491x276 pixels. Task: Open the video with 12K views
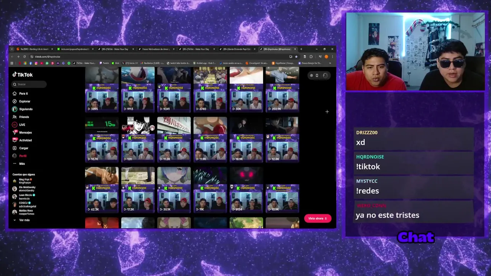click(138, 140)
